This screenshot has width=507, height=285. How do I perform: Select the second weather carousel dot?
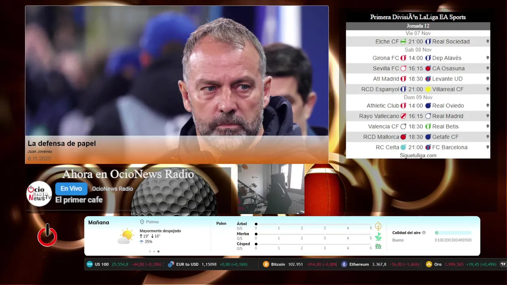154,251
